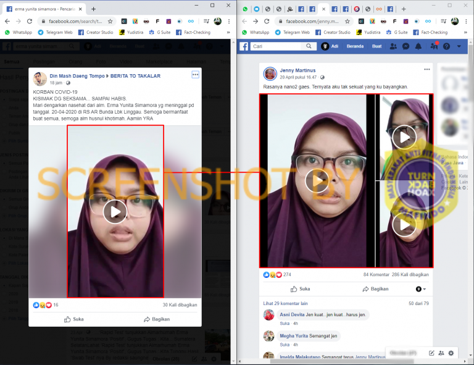
Task: Expand the bookmarks overflow chevron in the right window
Action: coord(465,32)
